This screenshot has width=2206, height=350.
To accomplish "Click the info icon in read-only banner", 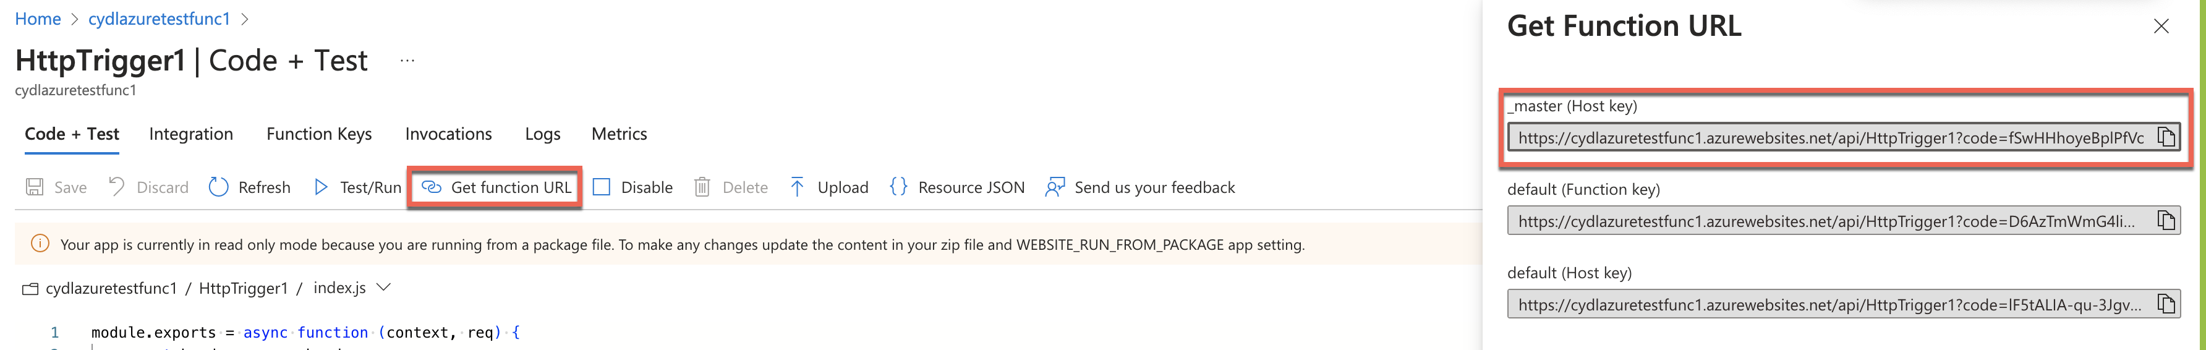I will pyautogui.click(x=40, y=244).
